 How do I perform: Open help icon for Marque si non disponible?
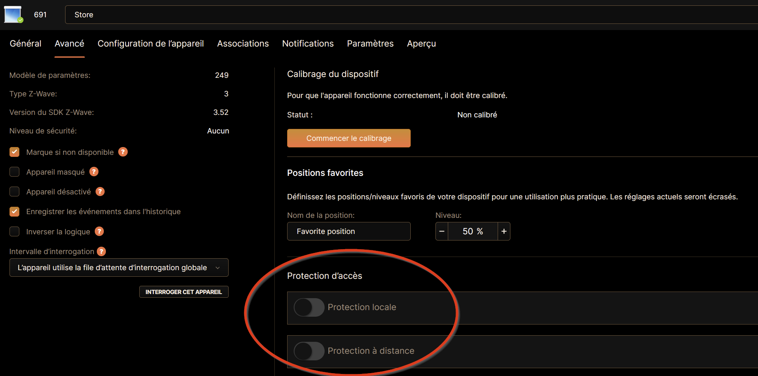coord(123,152)
